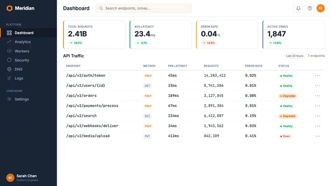The width and height of the screenshot is (331, 186).
Task: Click the Workers code brackets icon
Action: pos(9,51)
